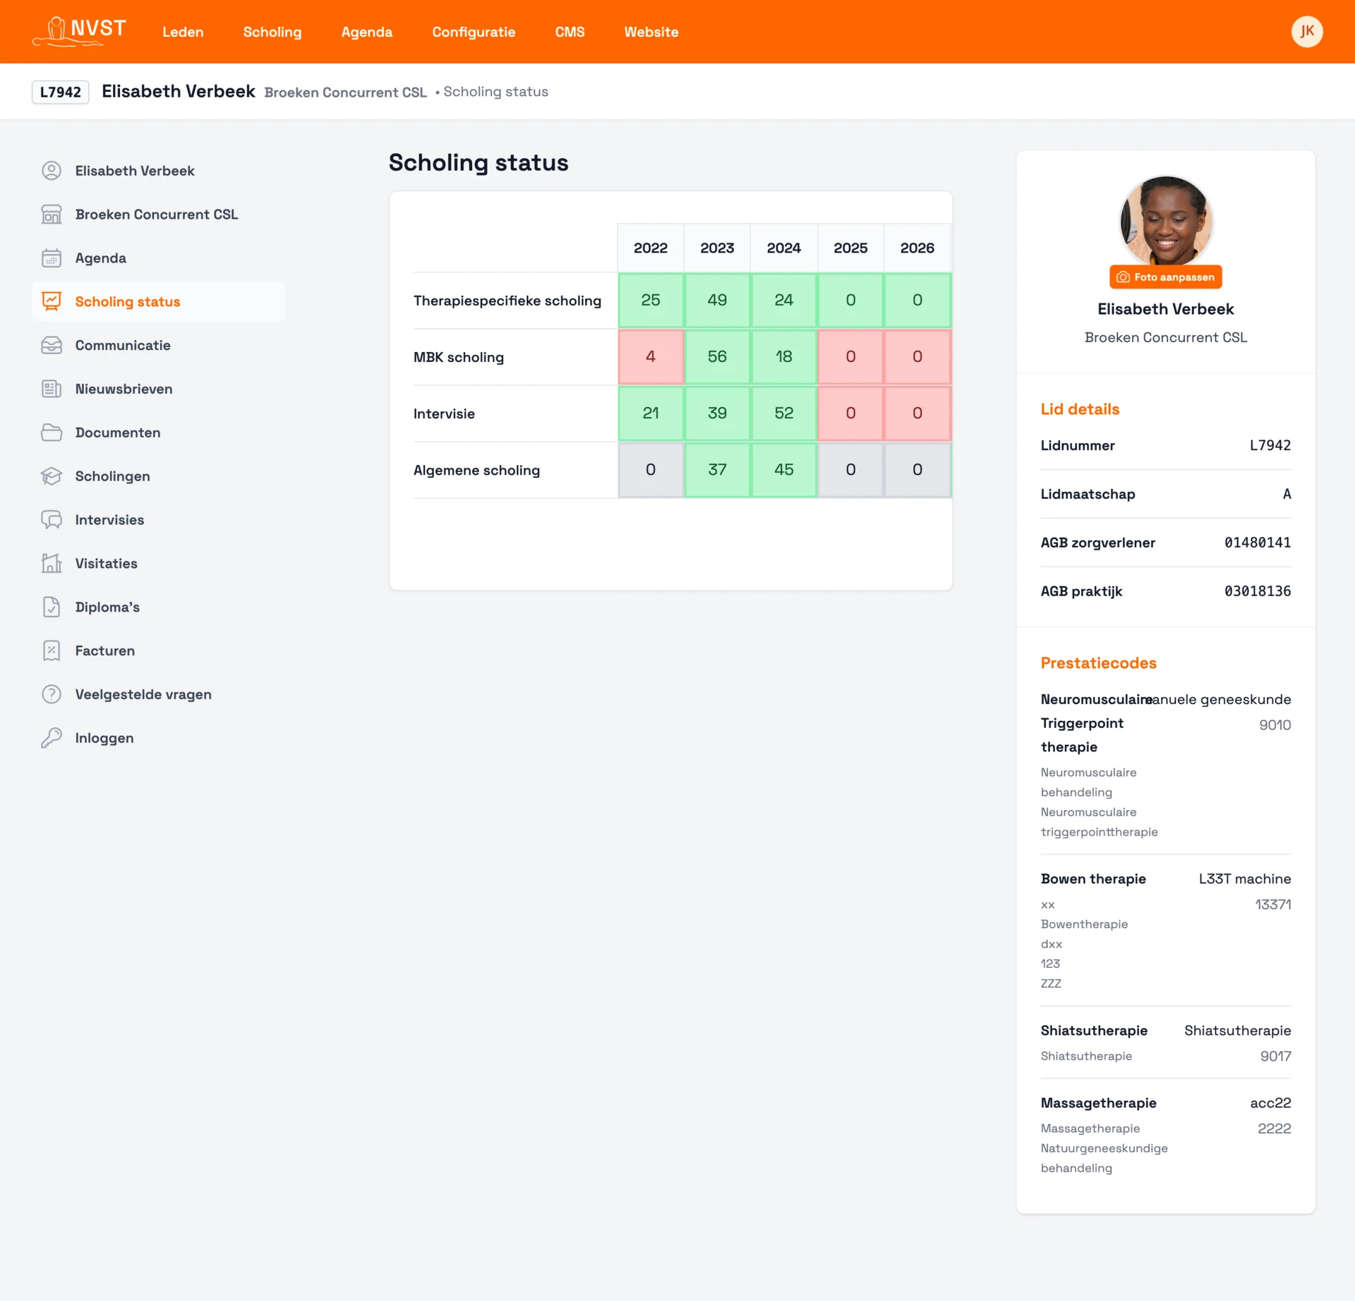Click the Facturen receipt icon
Viewport: 1355px width, 1301px height.
(52, 650)
